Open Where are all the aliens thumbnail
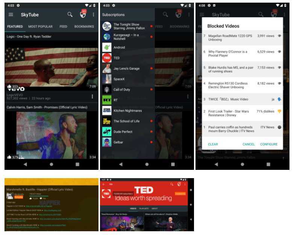The height and width of the screenshot is (235, 294). [166, 223]
